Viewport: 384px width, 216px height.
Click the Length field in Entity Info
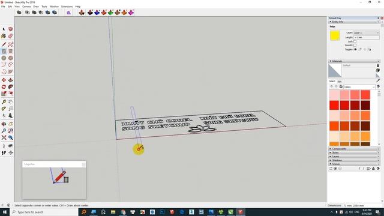pos(367,37)
